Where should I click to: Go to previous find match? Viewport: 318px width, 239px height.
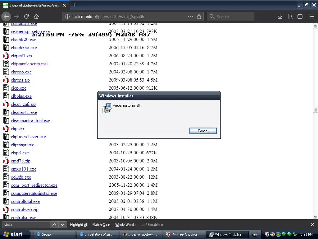pos(54,225)
